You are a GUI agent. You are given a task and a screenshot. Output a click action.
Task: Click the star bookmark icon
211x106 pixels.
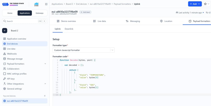(x=205, y=4)
